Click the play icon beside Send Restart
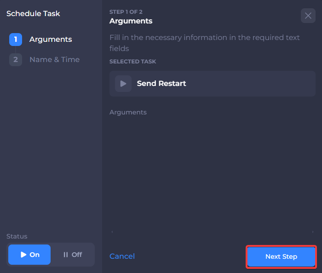 [123, 84]
